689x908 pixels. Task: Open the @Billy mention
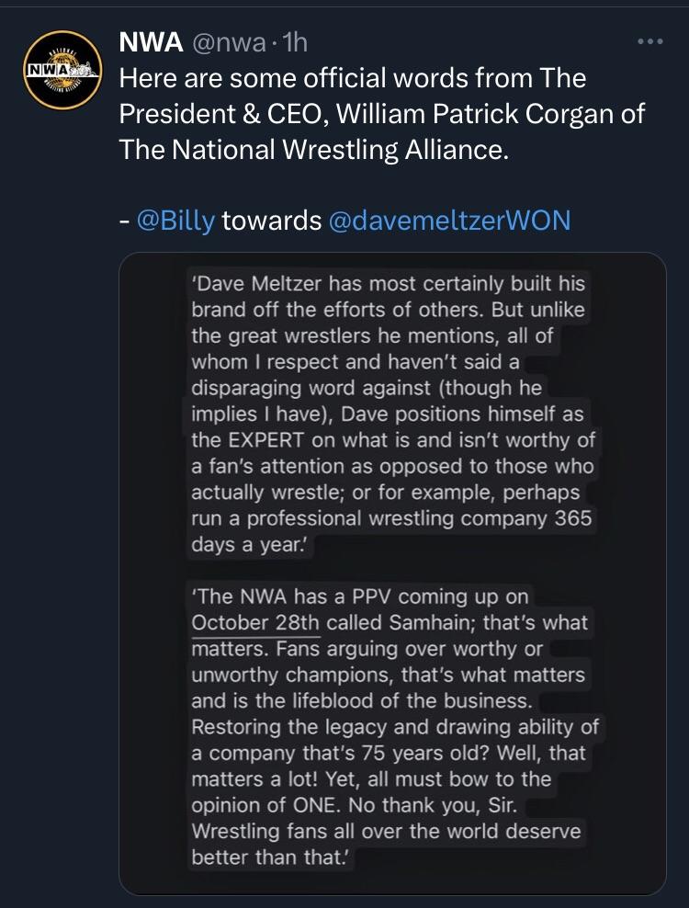pyautogui.click(x=175, y=221)
